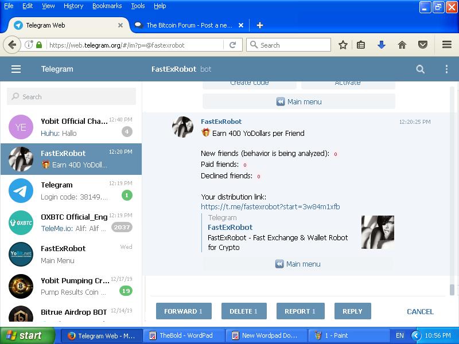
Task: Click the chat scrollbar thumb
Action: 452,290
